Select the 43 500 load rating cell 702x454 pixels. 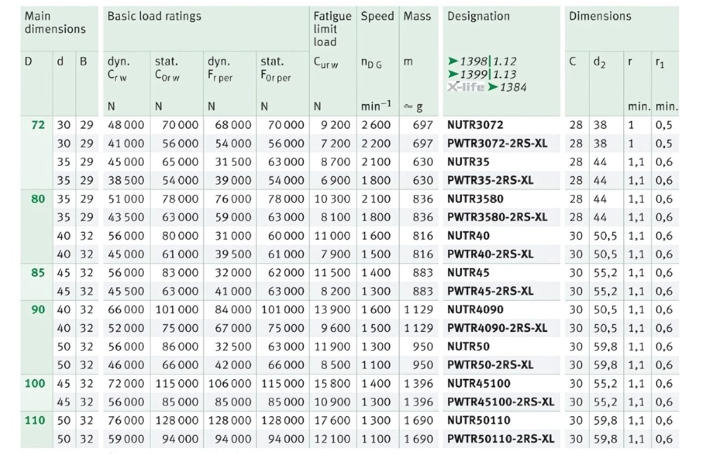coord(126,217)
